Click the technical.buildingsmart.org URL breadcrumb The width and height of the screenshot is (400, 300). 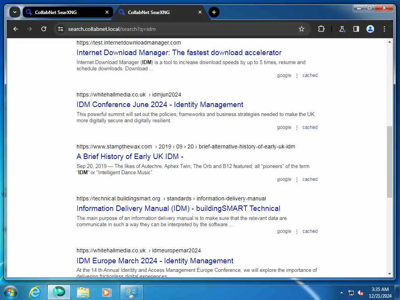coord(171,198)
